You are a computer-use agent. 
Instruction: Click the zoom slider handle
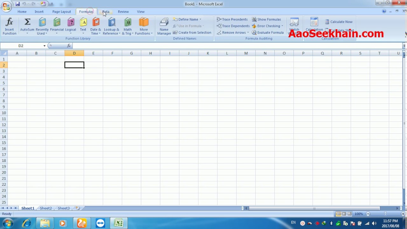click(385, 214)
